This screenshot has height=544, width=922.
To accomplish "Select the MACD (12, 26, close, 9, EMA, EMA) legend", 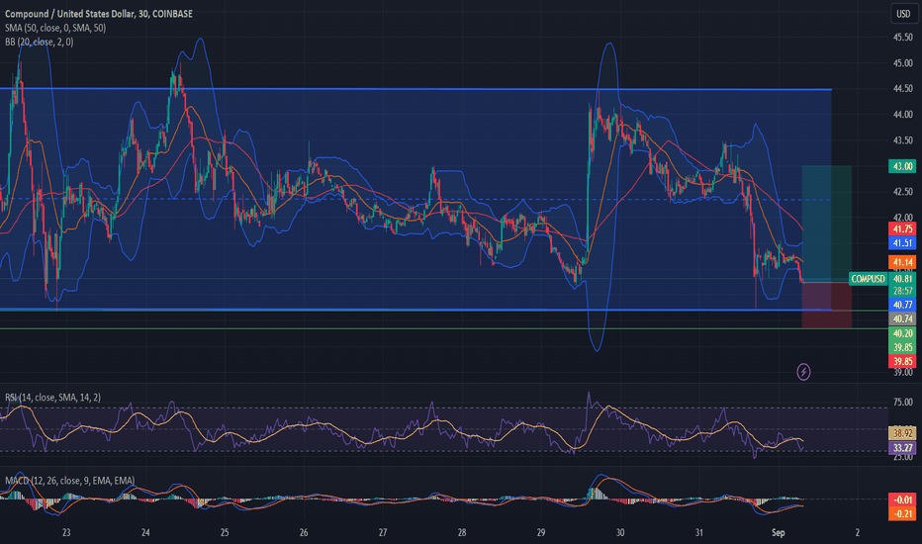I will coord(70,481).
